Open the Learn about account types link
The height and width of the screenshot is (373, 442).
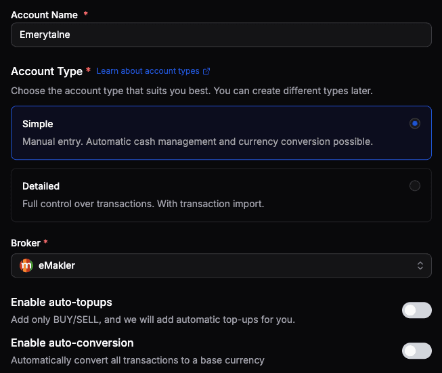pyautogui.click(x=148, y=71)
